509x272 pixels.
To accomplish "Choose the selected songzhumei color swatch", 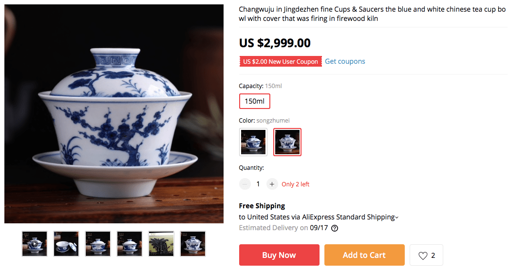I will pos(287,142).
